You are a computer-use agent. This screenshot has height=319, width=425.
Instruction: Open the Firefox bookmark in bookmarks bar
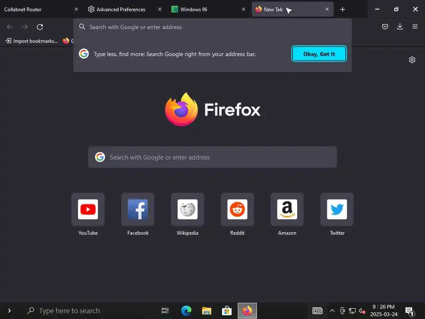pyautogui.click(x=68, y=41)
